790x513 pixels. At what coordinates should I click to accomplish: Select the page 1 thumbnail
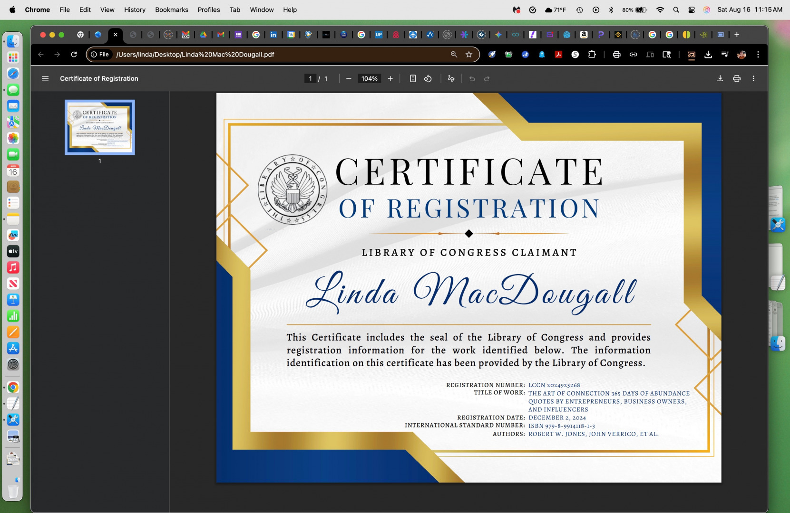coord(100,127)
